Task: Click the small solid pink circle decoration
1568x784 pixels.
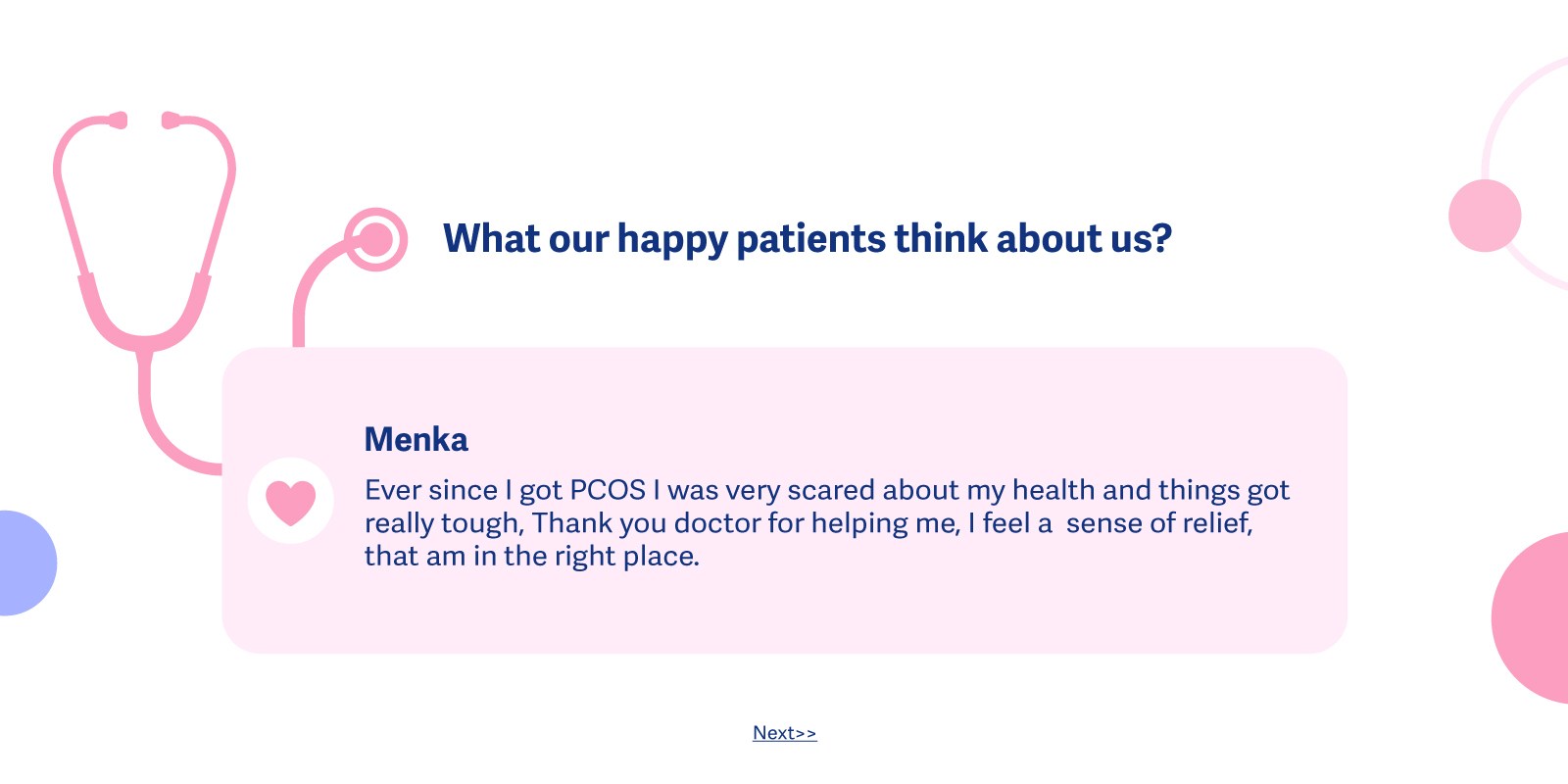Action: (1485, 216)
